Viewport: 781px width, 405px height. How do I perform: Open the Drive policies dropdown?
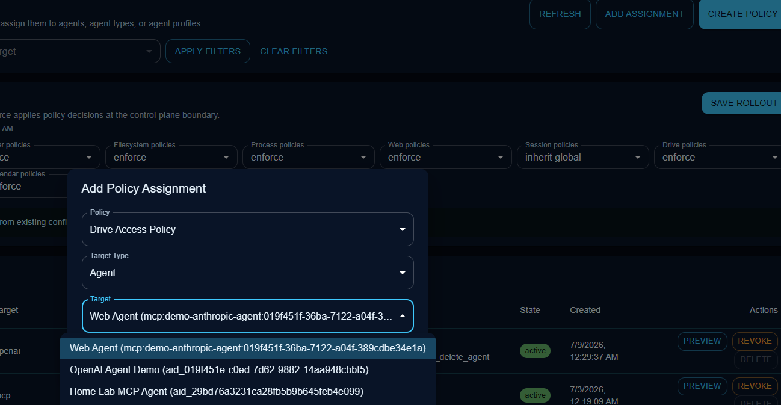[x=718, y=157]
